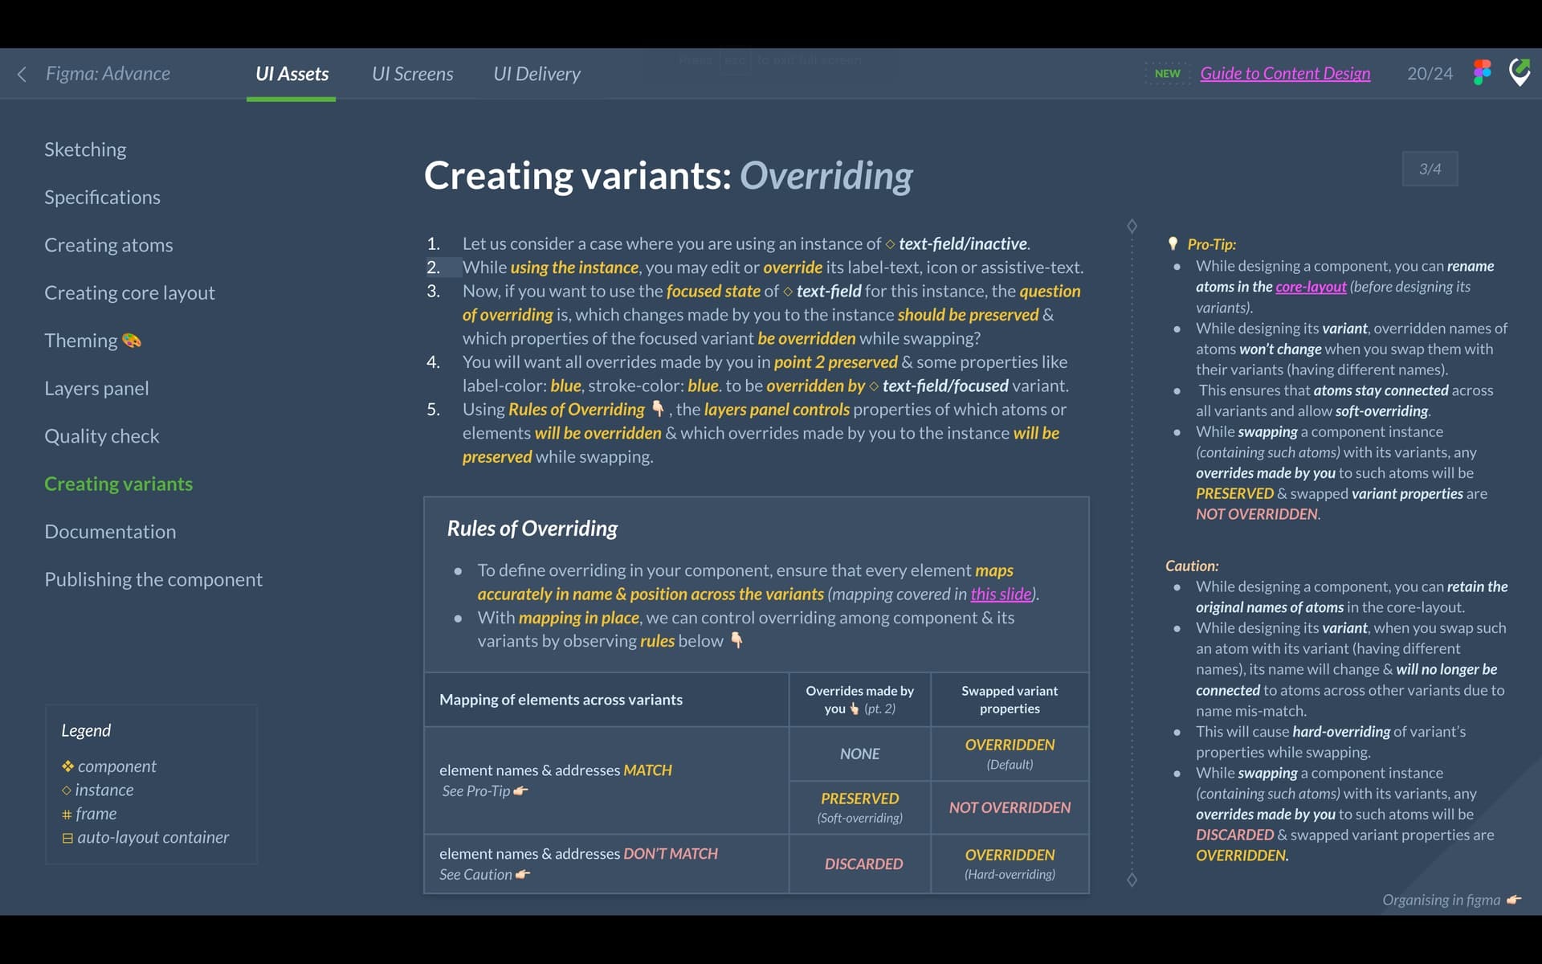
Task: Select Quality check in sidebar
Action: point(101,436)
